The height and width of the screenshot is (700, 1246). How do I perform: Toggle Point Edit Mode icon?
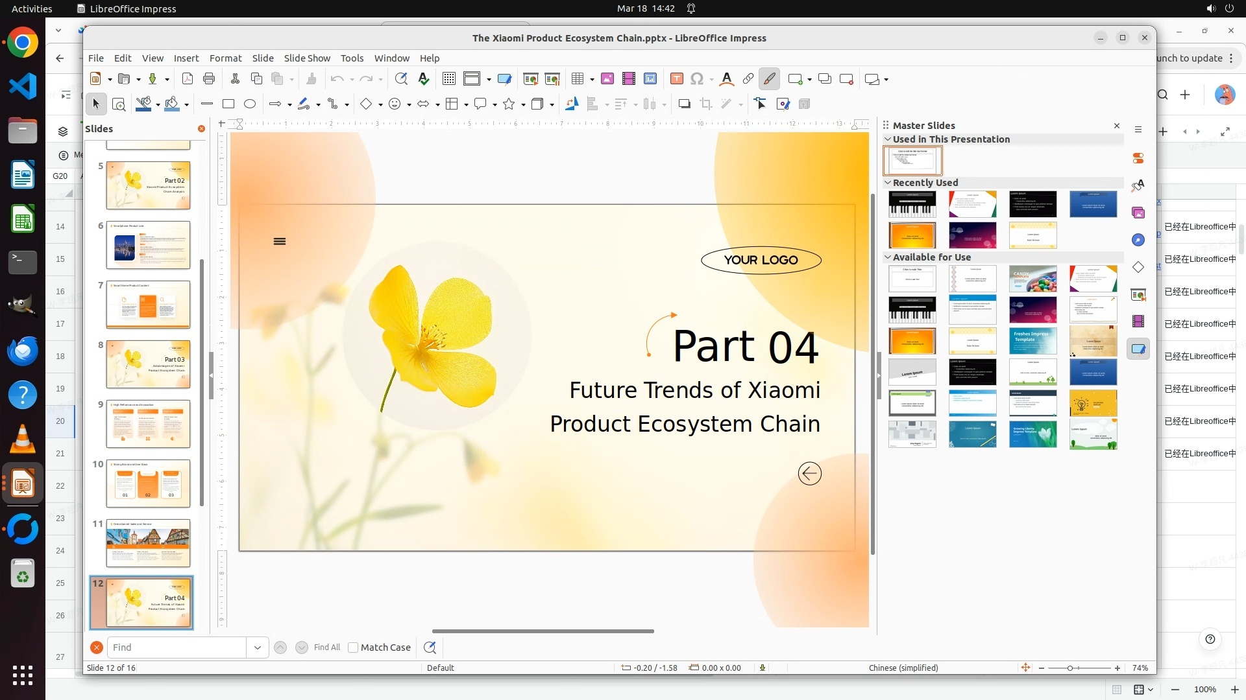[761, 104]
